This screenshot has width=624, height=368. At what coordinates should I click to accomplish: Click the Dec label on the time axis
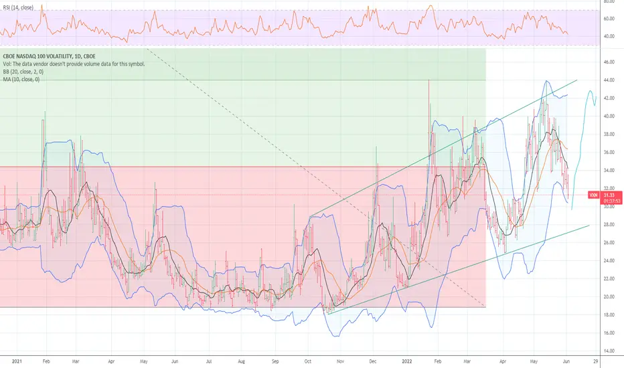click(372, 361)
